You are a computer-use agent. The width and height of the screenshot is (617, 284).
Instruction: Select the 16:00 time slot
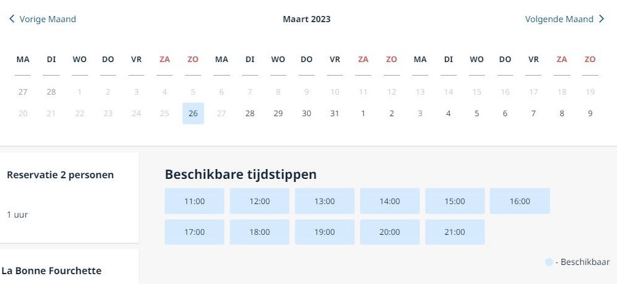[x=520, y=201]
